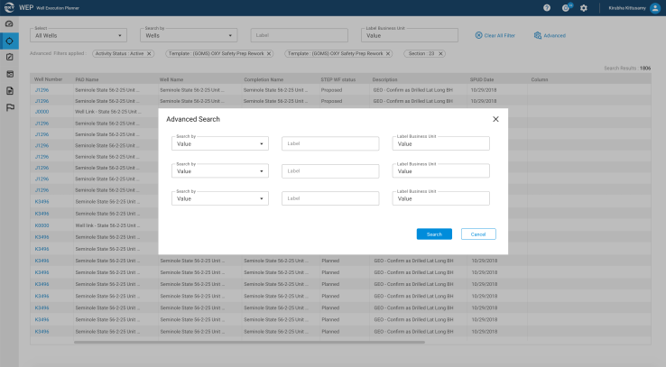Sort by Well Number column header
This screenshot has width=666, height=367.
48,79
